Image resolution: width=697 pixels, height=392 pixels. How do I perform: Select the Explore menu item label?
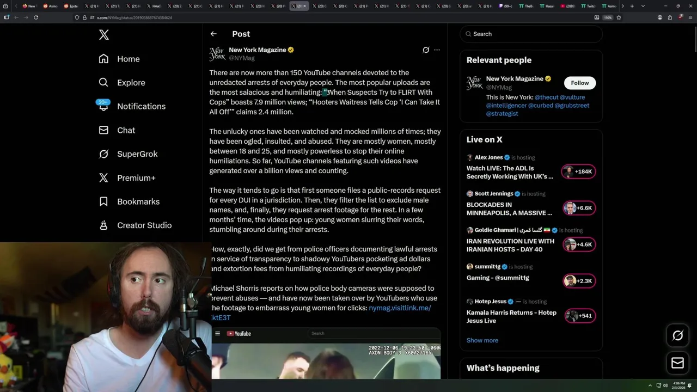[131, 83]
